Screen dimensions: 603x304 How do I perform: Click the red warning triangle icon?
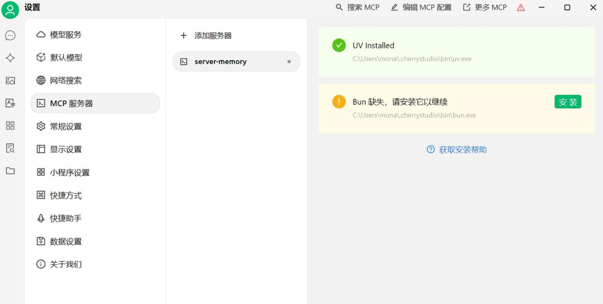pyautogui.click(x=521, y=8)
